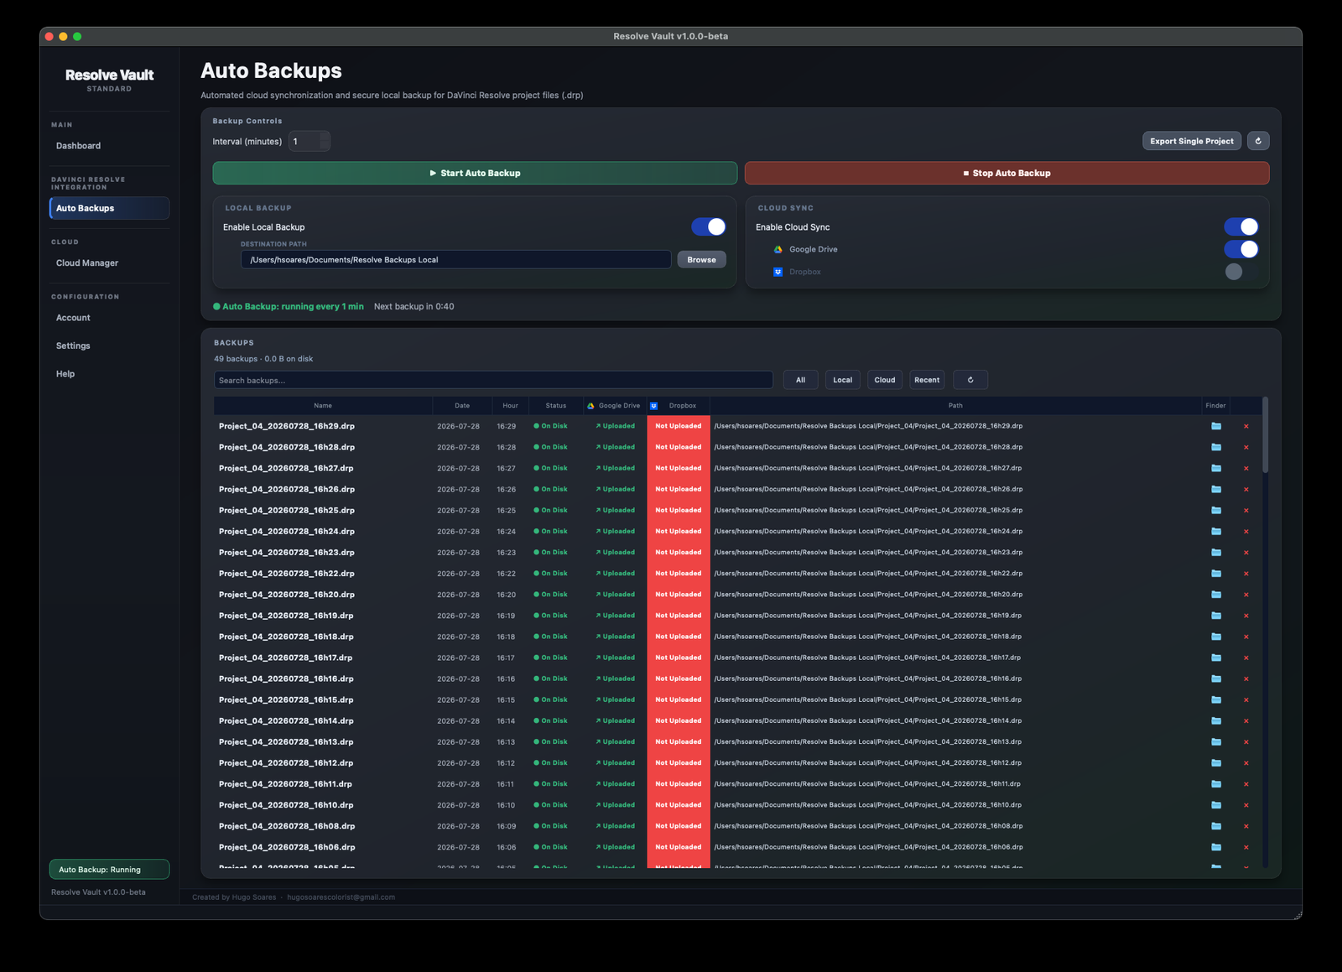Delete the 16h17 backup entry

tap(1246, 658)
